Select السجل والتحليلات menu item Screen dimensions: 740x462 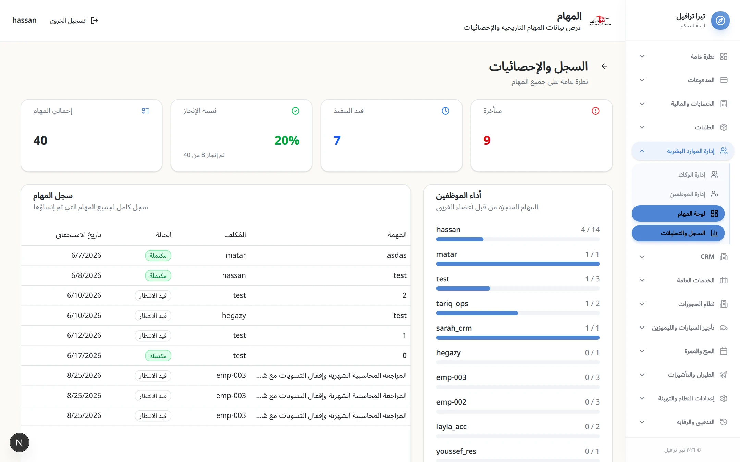coord(678,233)
